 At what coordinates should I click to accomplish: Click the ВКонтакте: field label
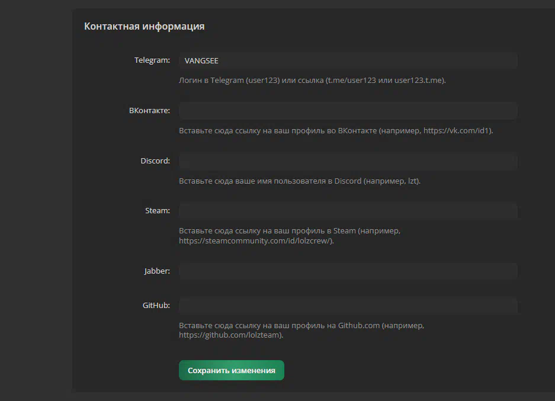(149, 110)
